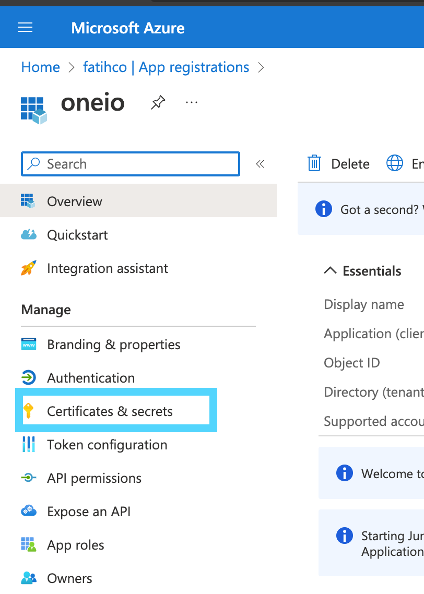
Task: Focus the sidebar Search box
Action: click(x=131, y=164)
